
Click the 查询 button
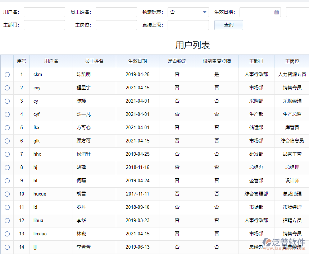click(228, 25)
